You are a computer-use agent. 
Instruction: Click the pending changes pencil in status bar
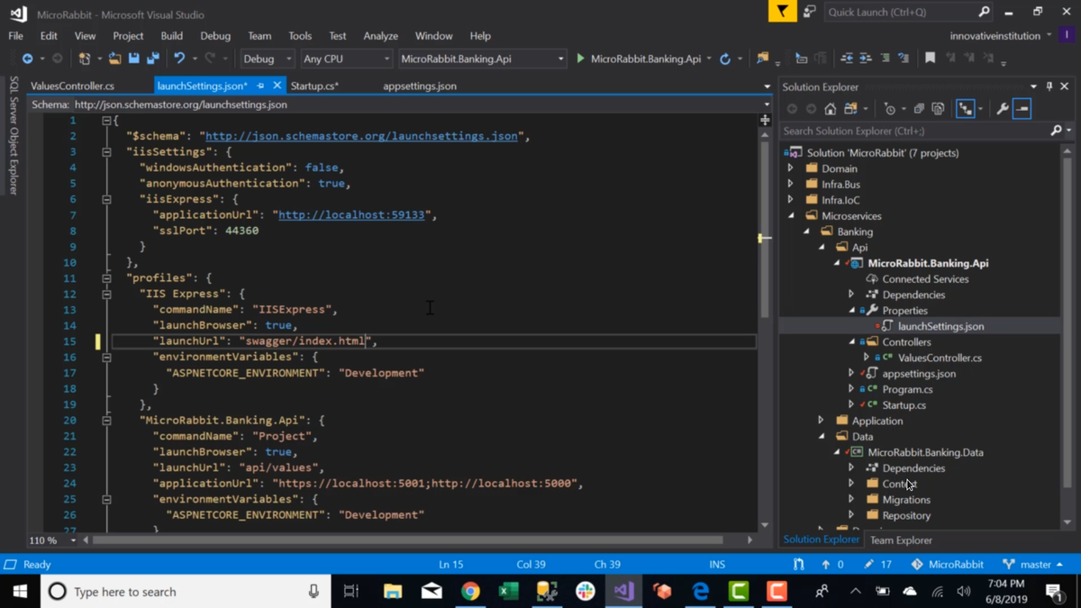pyautogui.click(x=868, y=565)
